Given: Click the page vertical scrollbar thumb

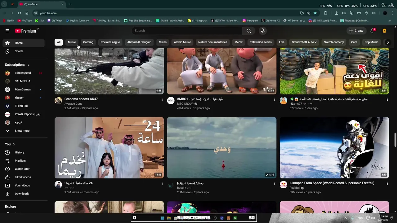Looking at the screenshot, I should click(x=395, y=140).
